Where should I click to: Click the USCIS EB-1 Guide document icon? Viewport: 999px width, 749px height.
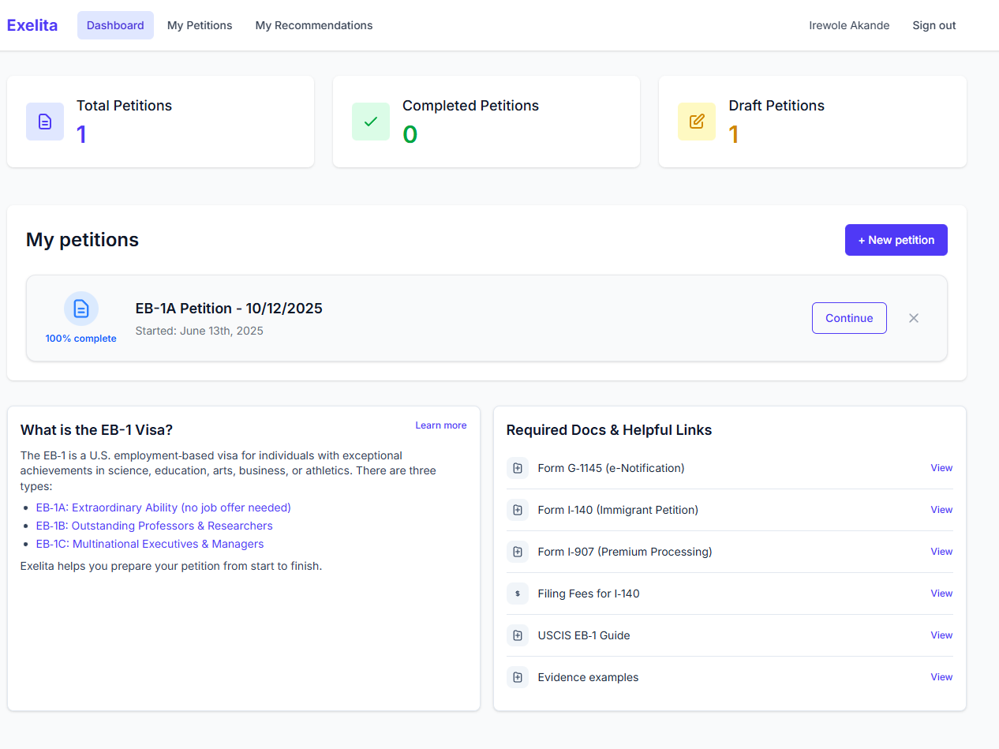518,635
